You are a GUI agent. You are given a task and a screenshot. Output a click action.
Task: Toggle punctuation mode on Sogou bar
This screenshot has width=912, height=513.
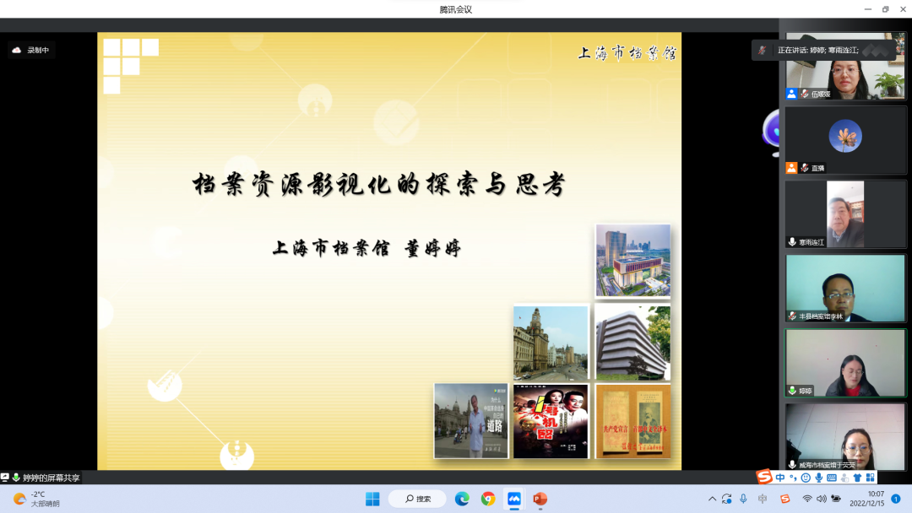coord(793,478)
